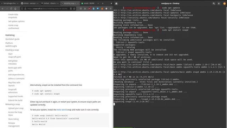Open Define a command sidebar link

pos(16,79)
